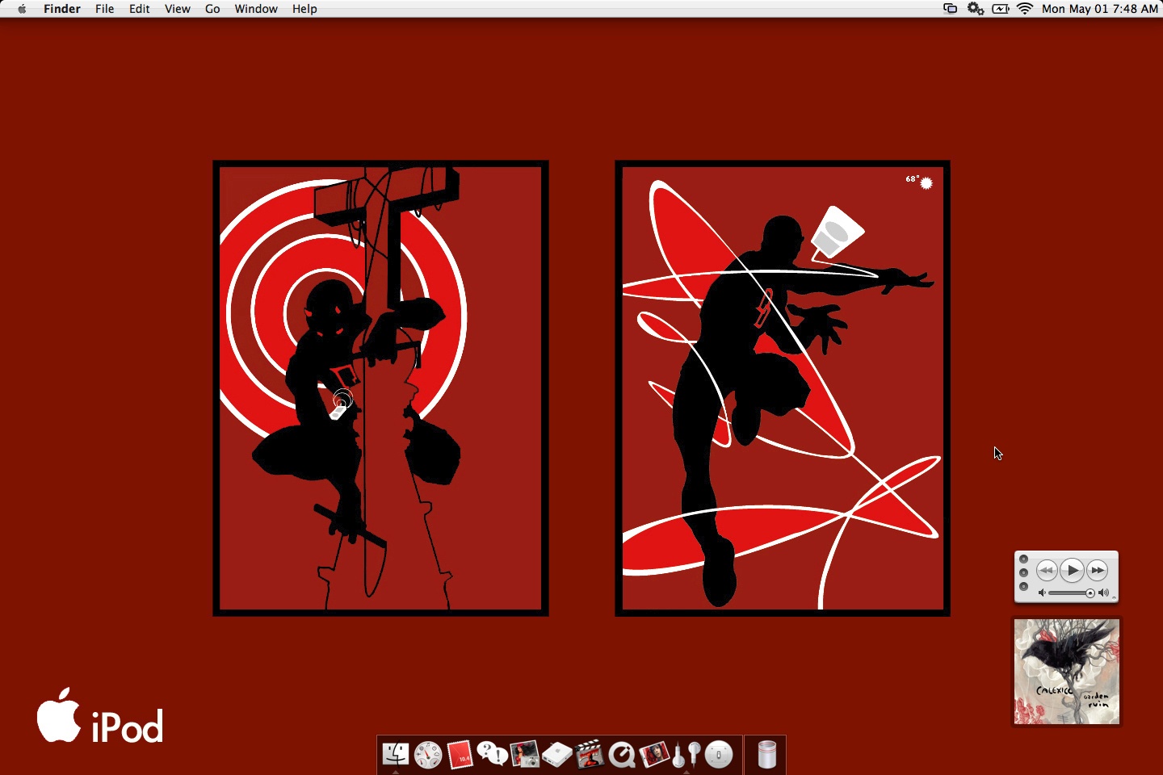Open the gears status menu in menu bar
Image resolution: width=1163 pixels, height=775 pixels.
[976, 9]
